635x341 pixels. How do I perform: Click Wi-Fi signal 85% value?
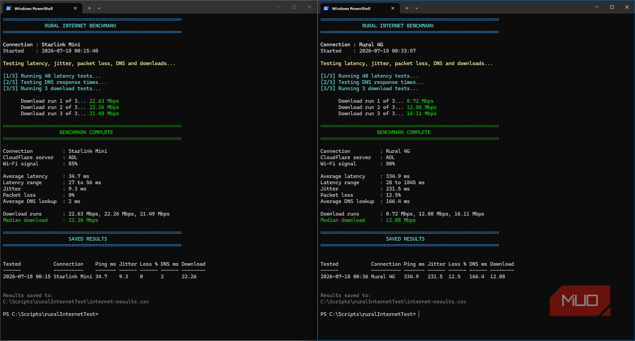73,164
